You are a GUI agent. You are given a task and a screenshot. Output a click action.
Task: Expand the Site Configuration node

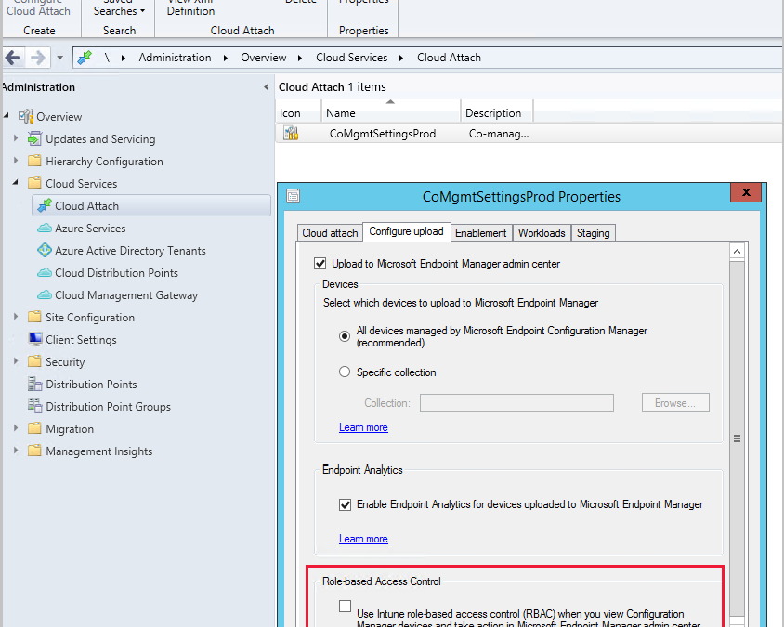pos(16,316)
